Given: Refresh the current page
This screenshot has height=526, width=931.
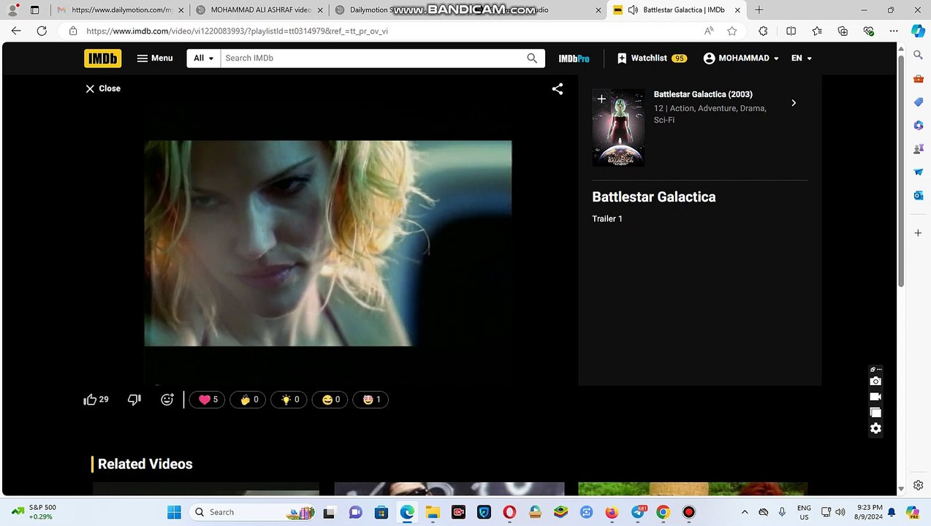Looking at the screenshot, I should coord(42,31).
